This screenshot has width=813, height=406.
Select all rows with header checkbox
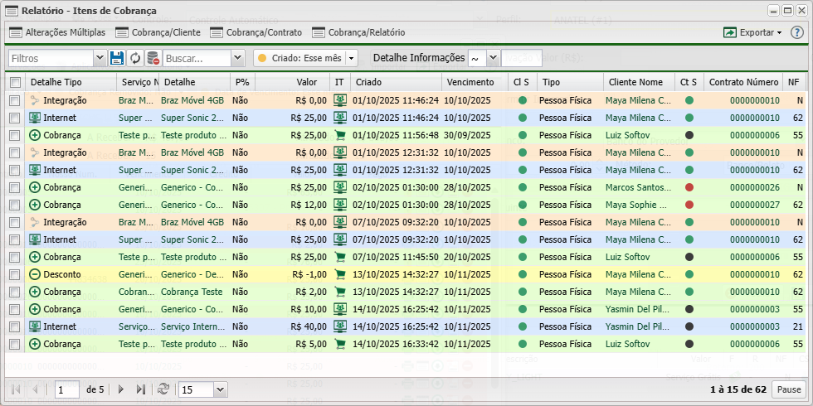pos(15,83)
